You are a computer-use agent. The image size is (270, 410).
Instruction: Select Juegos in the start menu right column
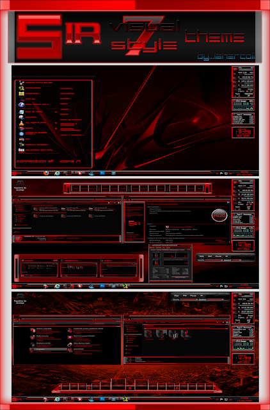(x=64, y=110)
